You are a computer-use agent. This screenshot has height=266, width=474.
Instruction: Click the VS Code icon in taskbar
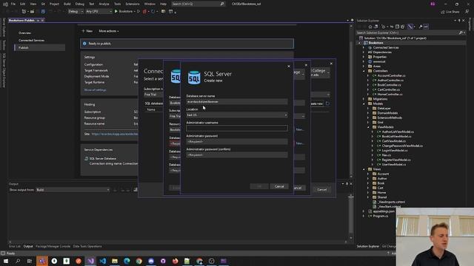click(x=103, y=261)
